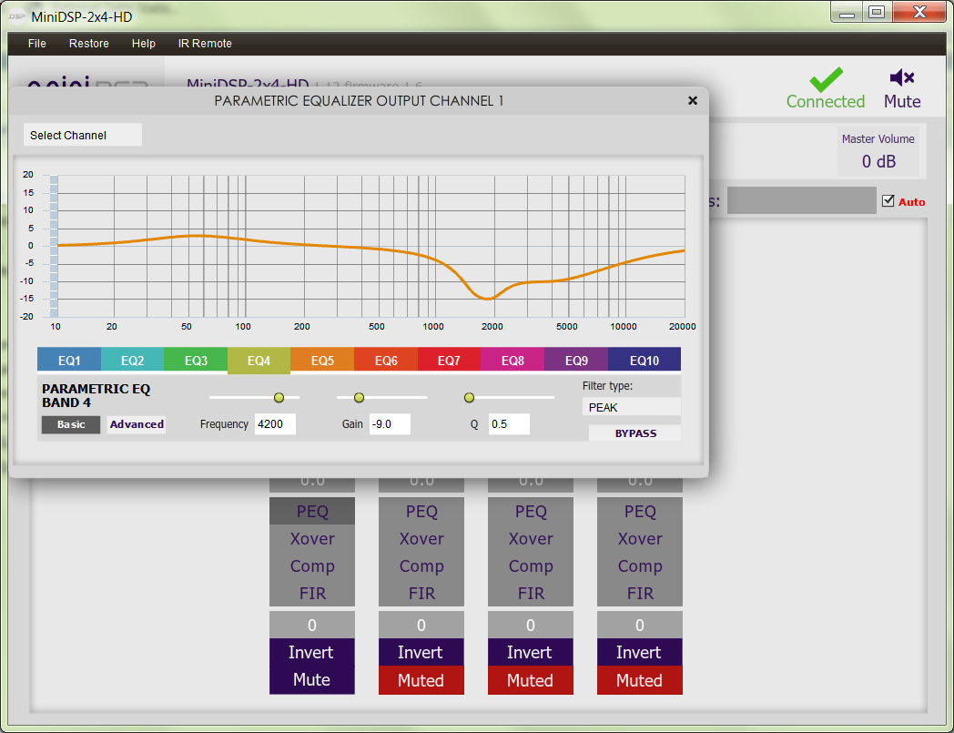Select the EQ9 band tab
Viewport: 954px width, 733px height.
(x=576, y=361)
